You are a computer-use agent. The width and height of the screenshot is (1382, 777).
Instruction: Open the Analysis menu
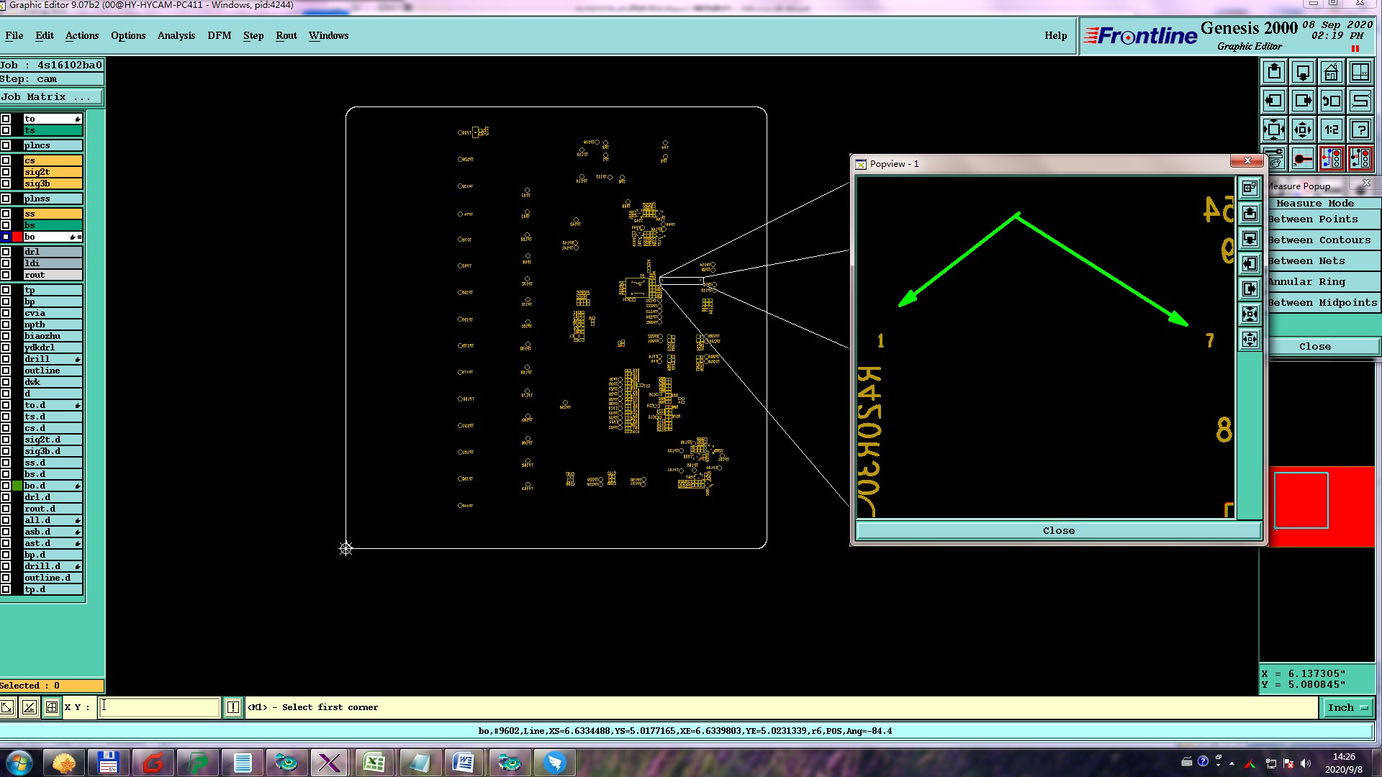pos(176,36)
